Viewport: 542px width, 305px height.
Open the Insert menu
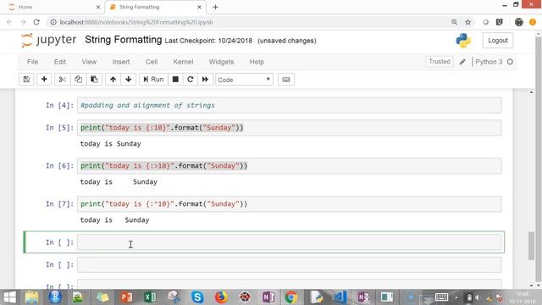point(121,62)
